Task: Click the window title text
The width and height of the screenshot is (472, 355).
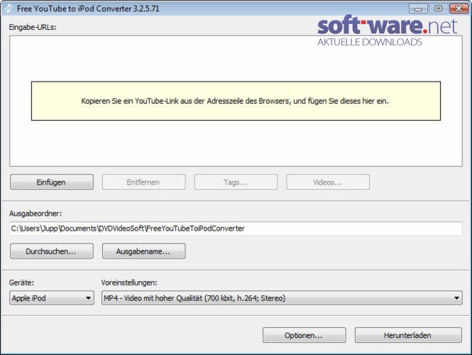Action: point(88,9)
